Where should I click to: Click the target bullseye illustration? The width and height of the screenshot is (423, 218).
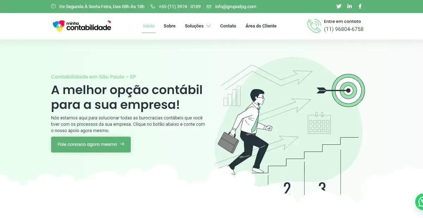[348, 91]
